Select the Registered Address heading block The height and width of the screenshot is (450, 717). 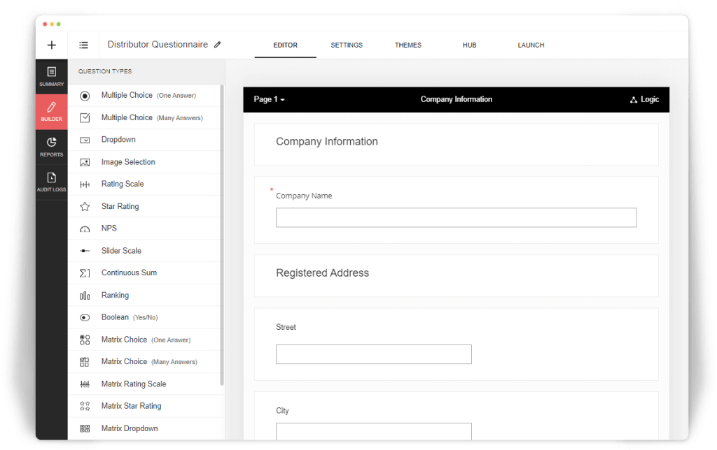456,275
